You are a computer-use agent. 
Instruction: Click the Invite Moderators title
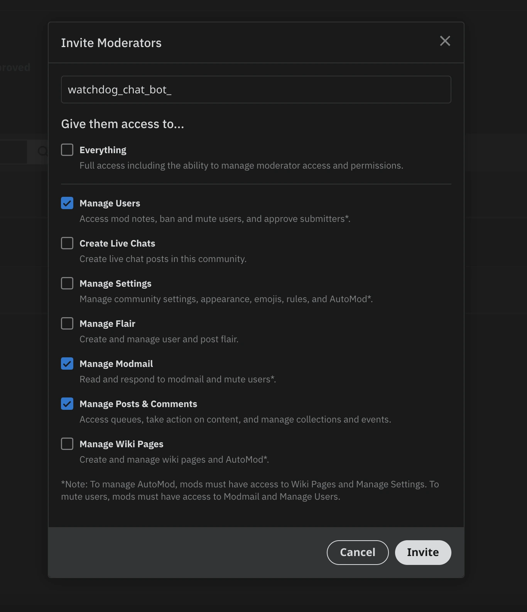coord(111,43)
